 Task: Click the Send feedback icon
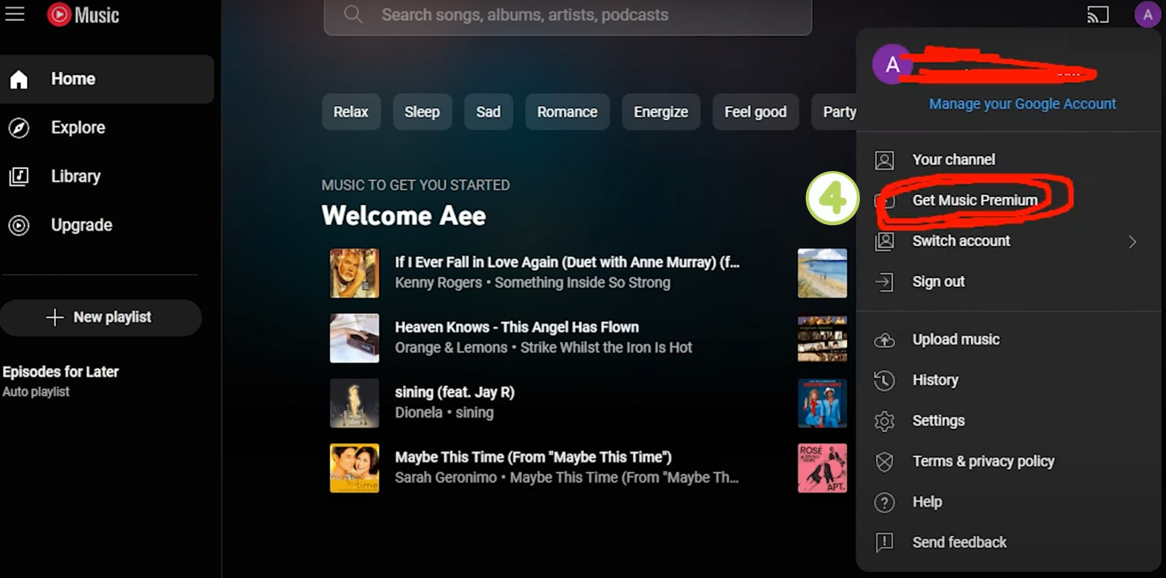pos(884,542)
